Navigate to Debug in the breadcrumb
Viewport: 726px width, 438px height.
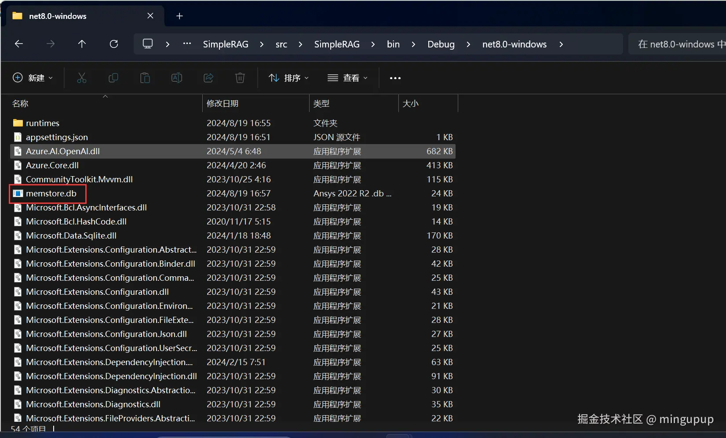click(441, 44)
